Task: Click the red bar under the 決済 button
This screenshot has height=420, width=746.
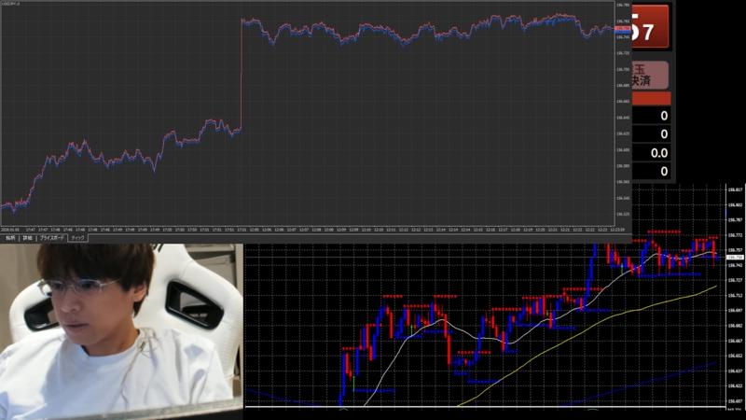Action: 650,98
